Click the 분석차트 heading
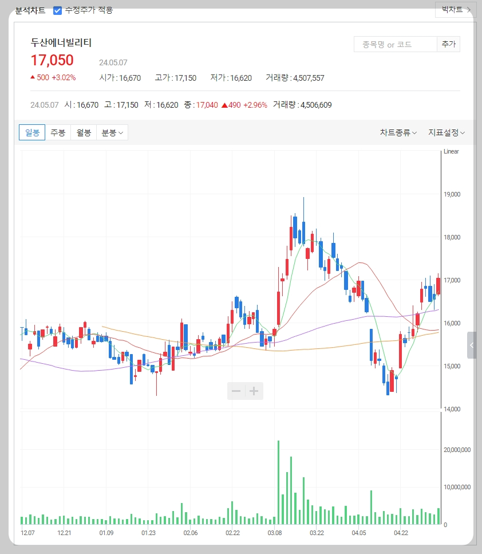The height and width of the screenshot is (554, 482). [30, 11]
